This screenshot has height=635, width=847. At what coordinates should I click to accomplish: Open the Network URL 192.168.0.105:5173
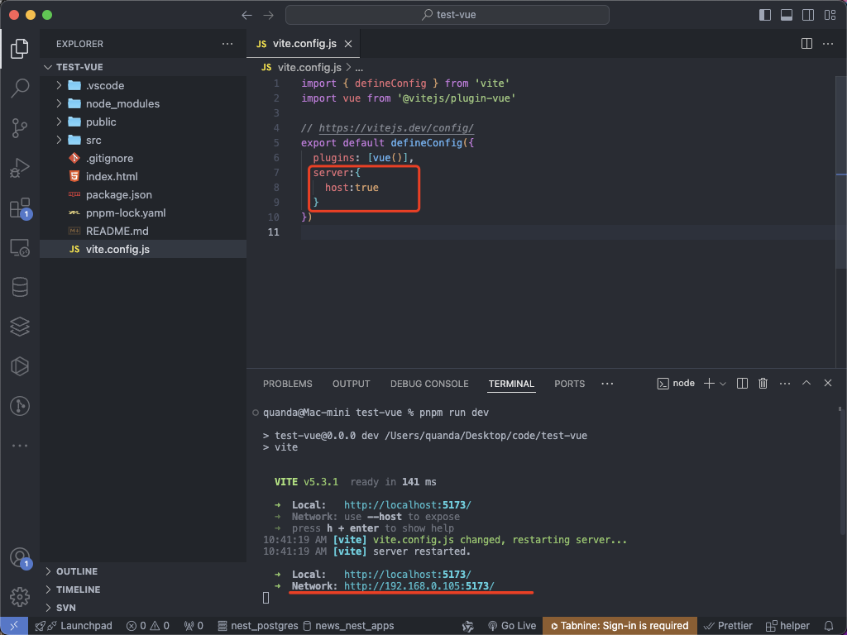point(419,586)
